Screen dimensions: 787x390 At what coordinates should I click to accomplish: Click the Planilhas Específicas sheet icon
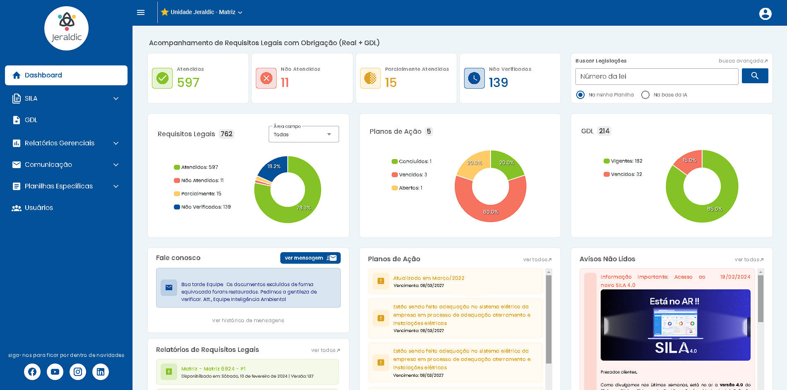17,186
